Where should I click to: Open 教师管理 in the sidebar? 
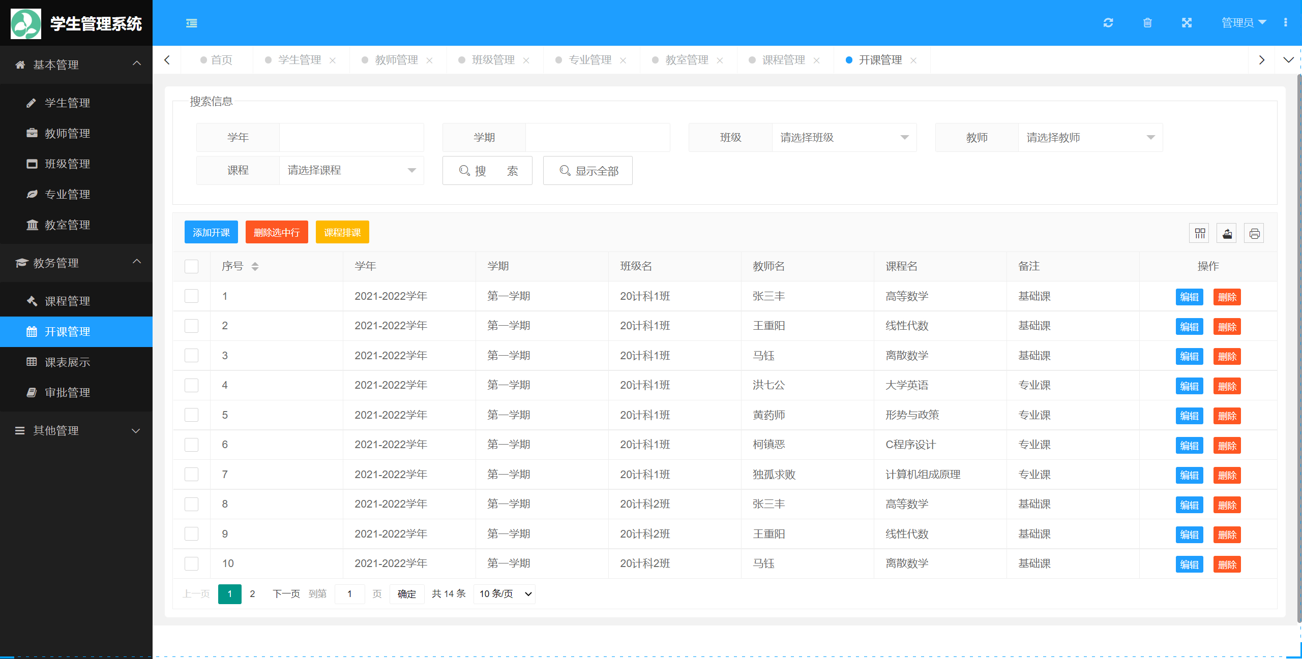click(76, 134)
